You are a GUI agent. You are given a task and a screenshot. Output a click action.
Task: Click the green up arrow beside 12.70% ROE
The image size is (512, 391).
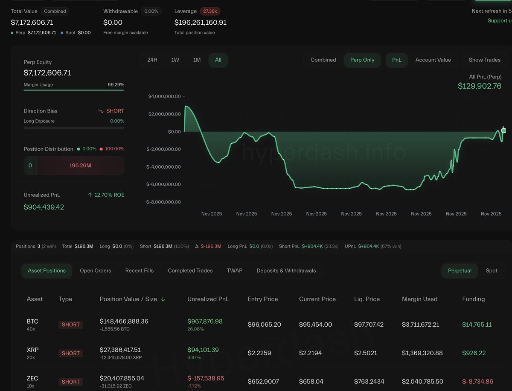pyautogui.click(x=90, y=195)
